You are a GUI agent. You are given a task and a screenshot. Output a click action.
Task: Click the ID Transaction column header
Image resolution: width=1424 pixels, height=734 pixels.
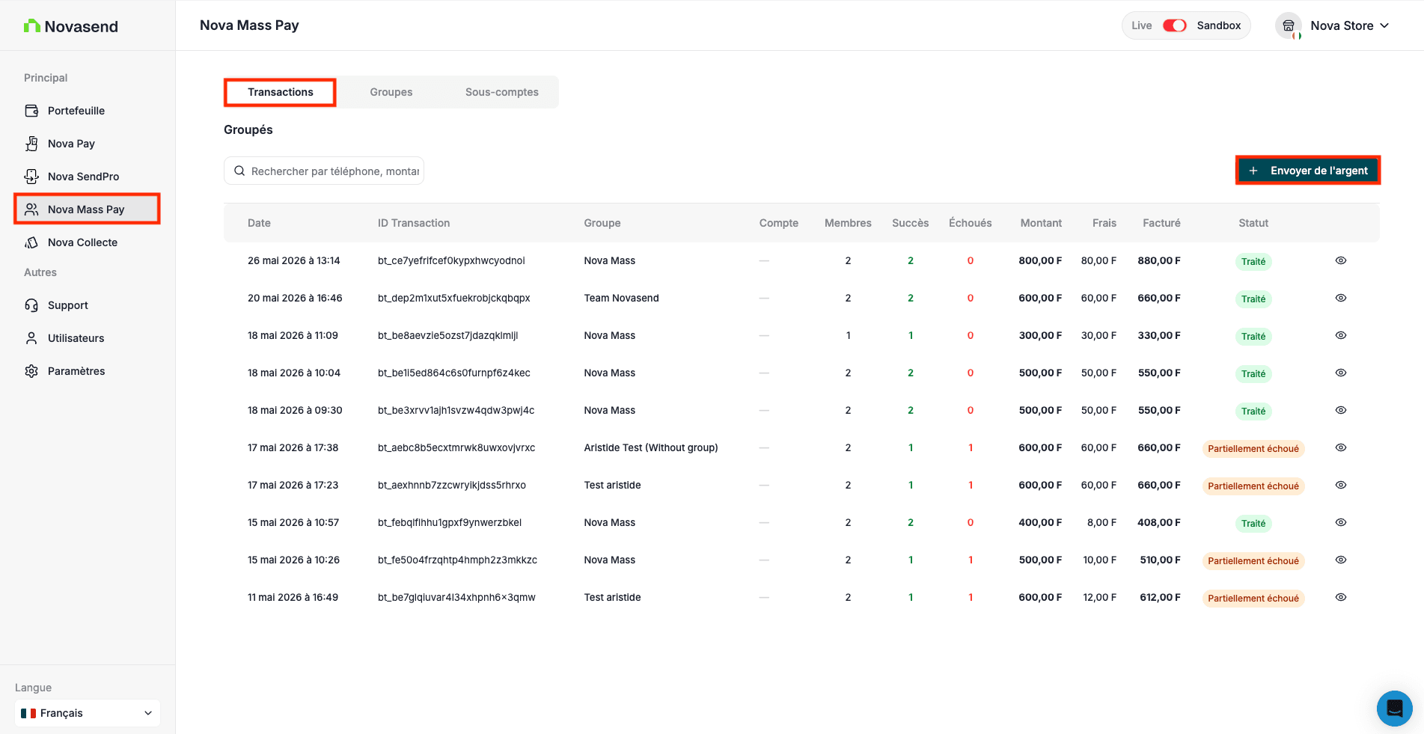click(x=414, y=223)
